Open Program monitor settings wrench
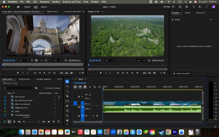 [149, 61]
